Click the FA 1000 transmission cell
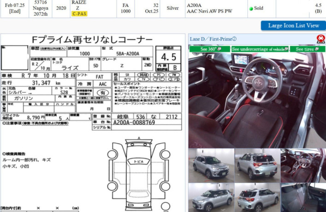 pos(125,8)
